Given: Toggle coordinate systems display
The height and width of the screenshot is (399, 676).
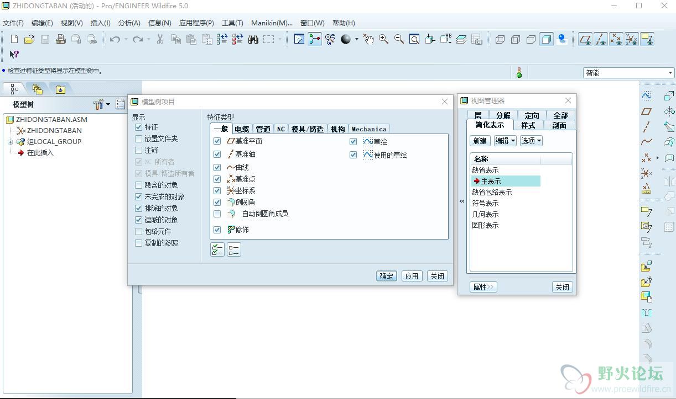Looking at the screenshot, I should click(632, 39).
